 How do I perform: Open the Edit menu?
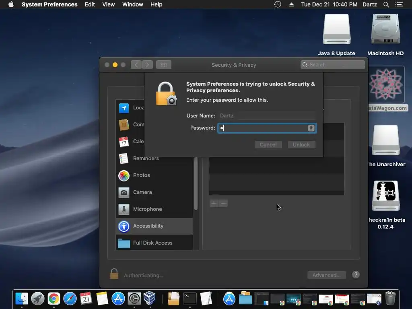[x=90, y=4]
